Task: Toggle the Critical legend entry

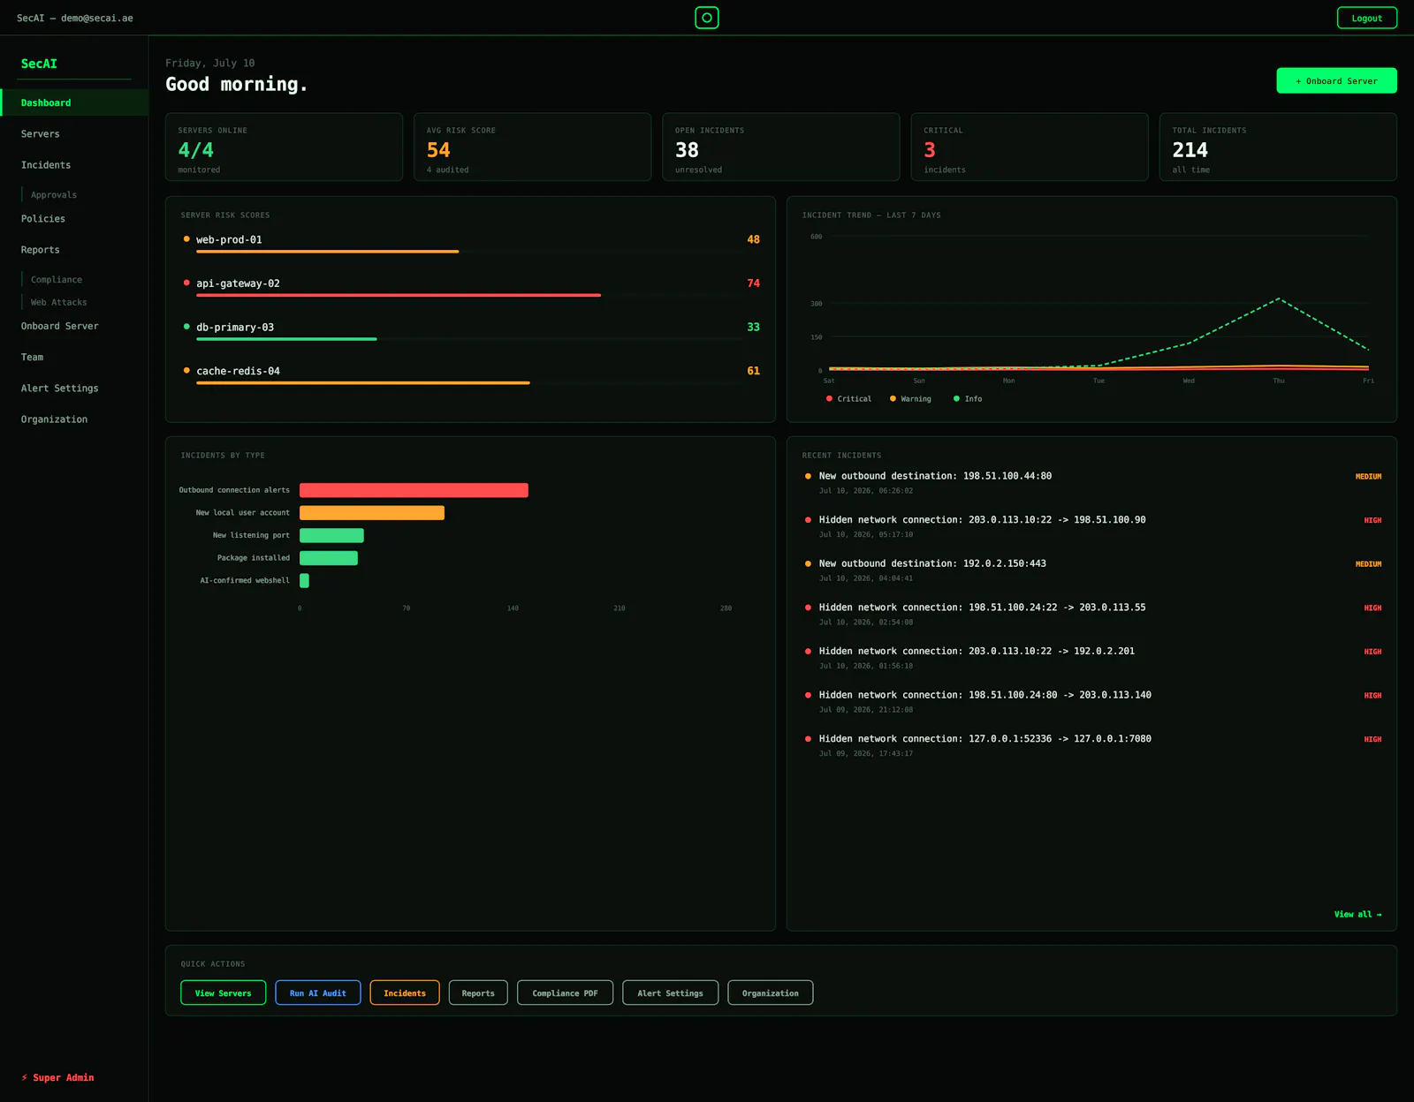Action: 848,399
